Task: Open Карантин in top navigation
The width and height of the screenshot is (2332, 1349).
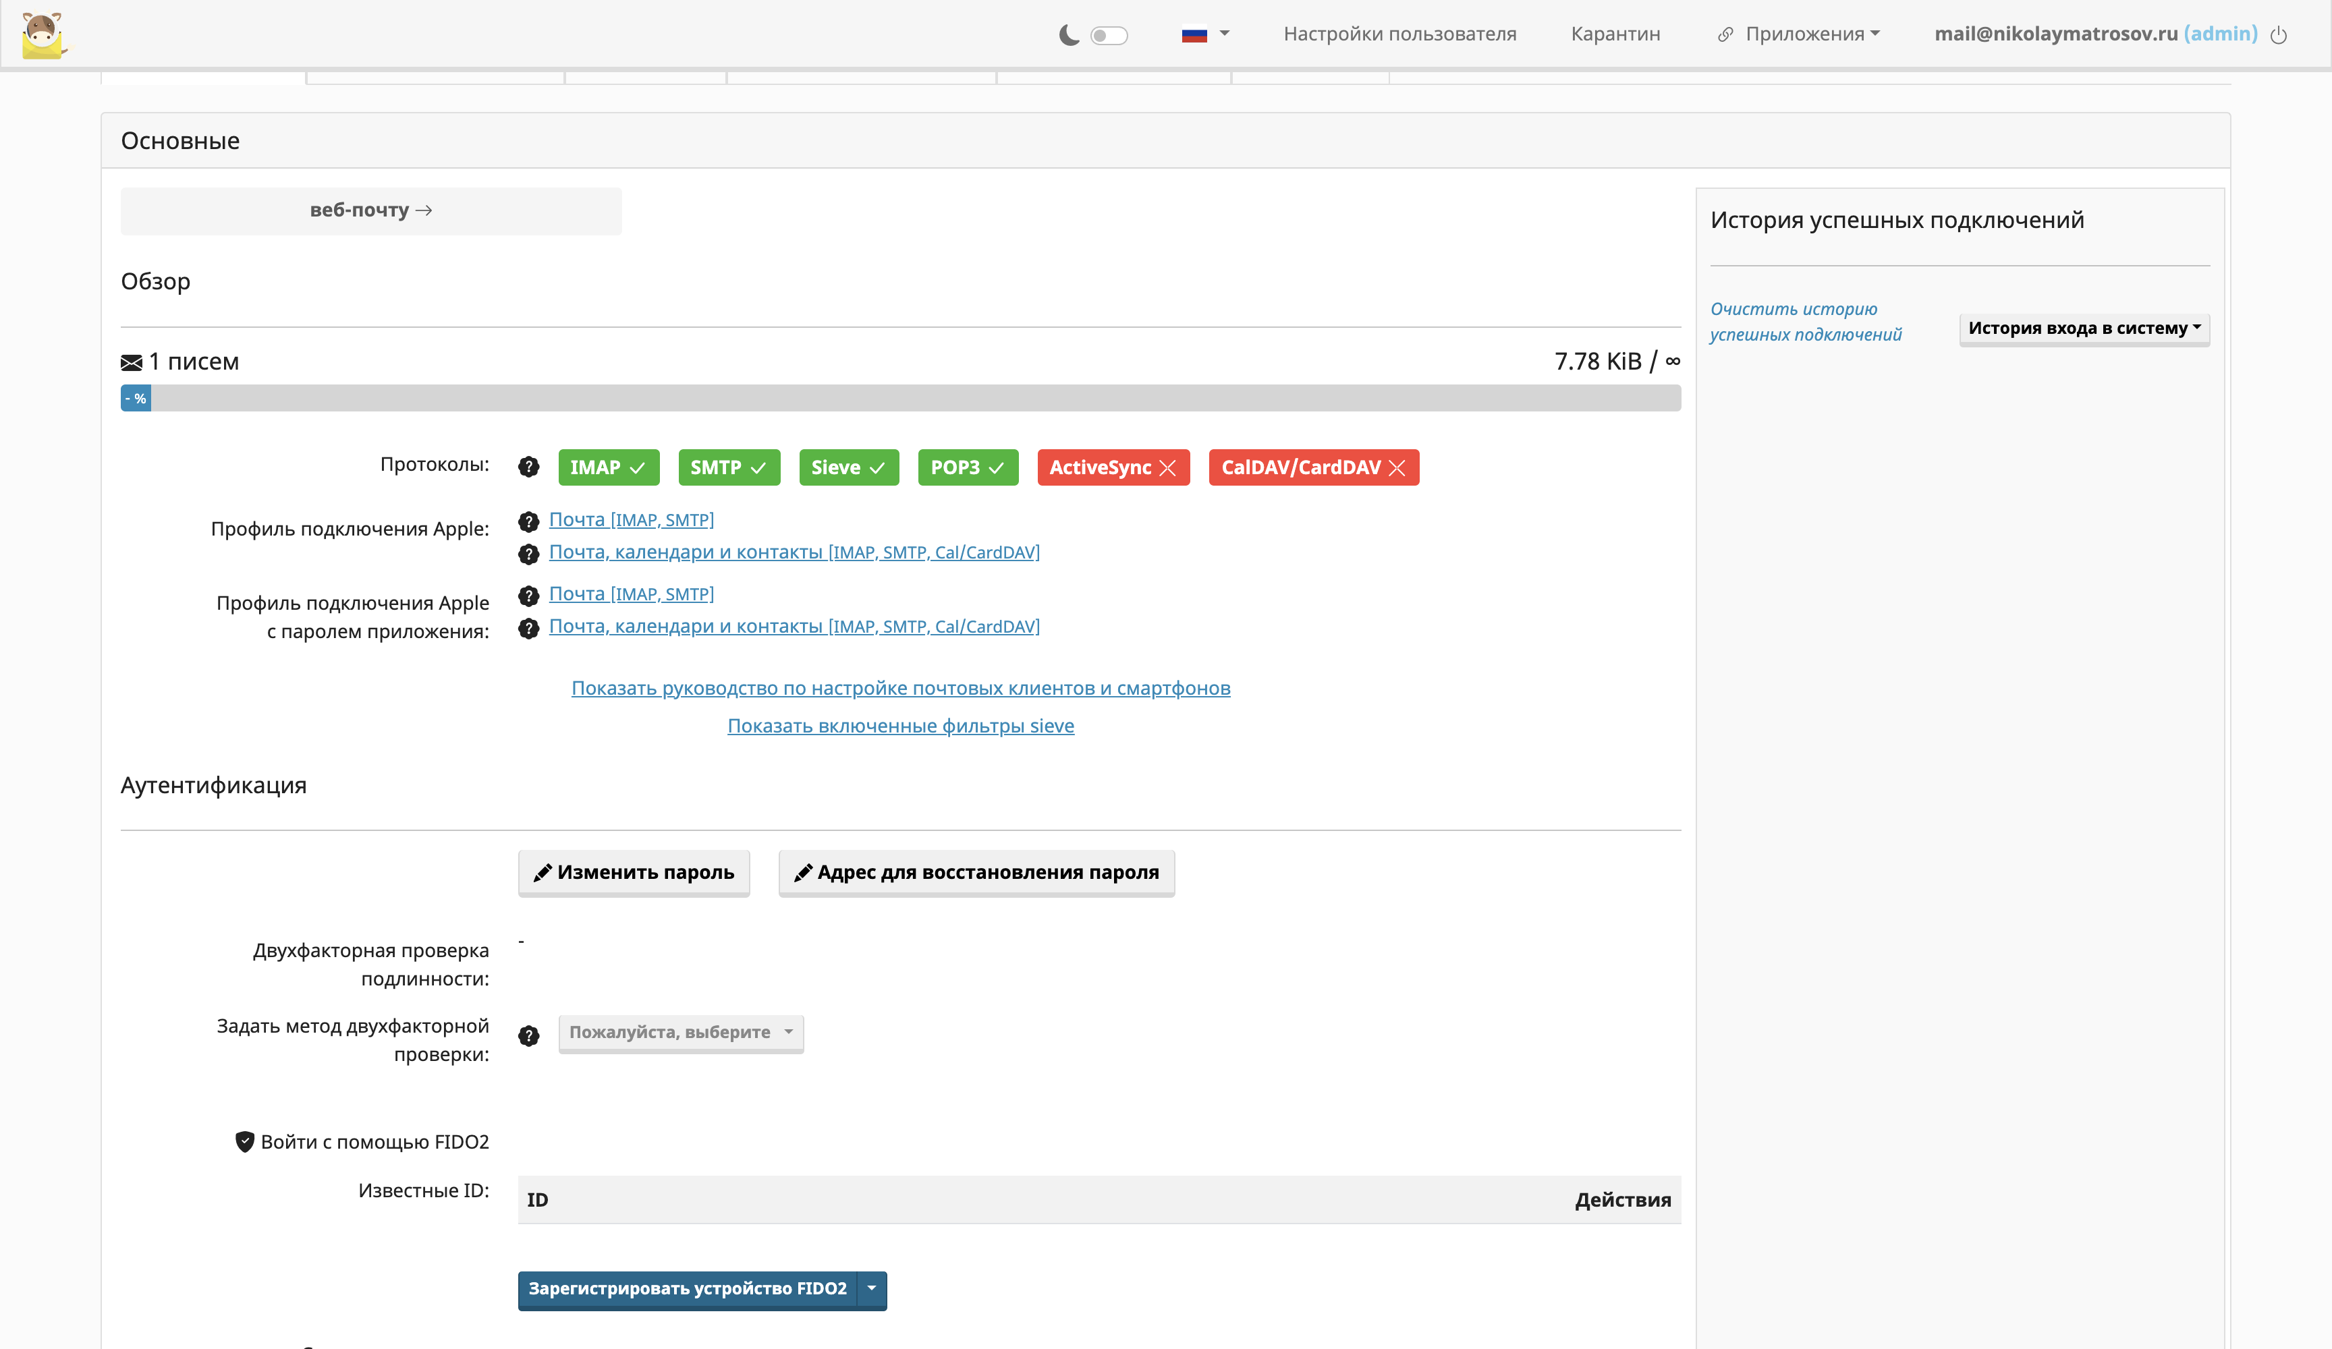Action: (x=1615, y=34)
